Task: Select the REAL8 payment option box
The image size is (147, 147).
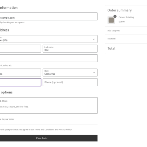Action: tap(48, 105)
